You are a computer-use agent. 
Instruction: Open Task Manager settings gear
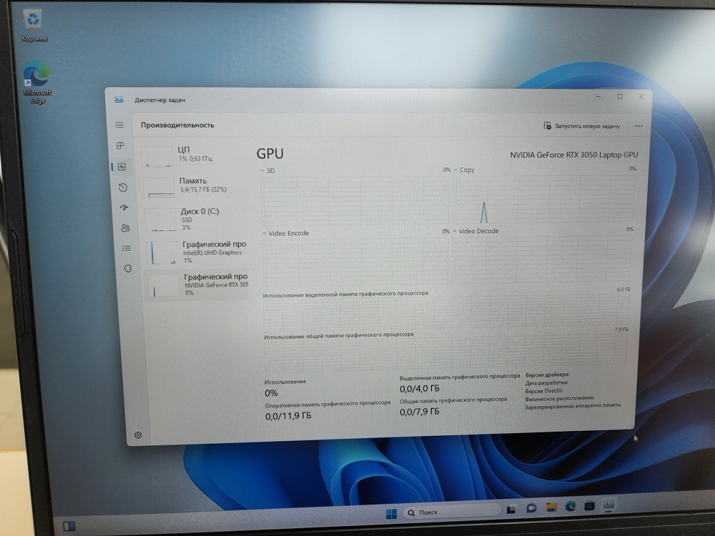point(138,435)
